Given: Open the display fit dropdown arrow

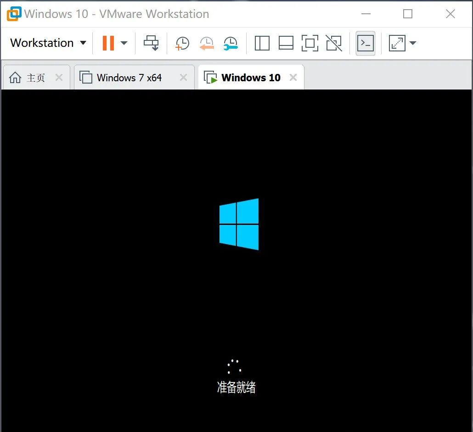Looking at the screenshot, I should click(x=413, y=43).
